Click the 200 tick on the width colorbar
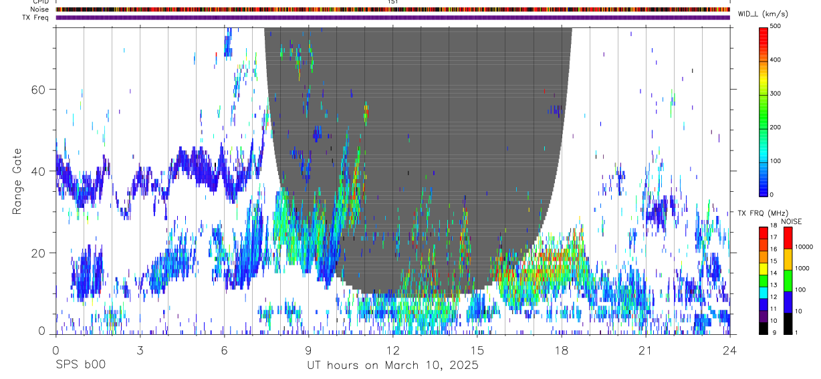 (x=776, y=127)
